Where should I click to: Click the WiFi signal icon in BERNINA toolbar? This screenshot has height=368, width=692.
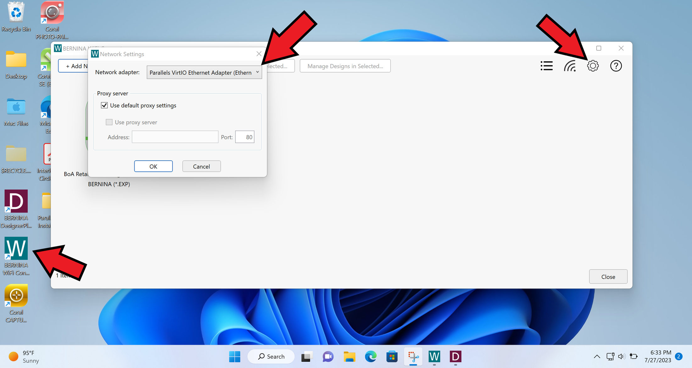(x=570, y=66)
